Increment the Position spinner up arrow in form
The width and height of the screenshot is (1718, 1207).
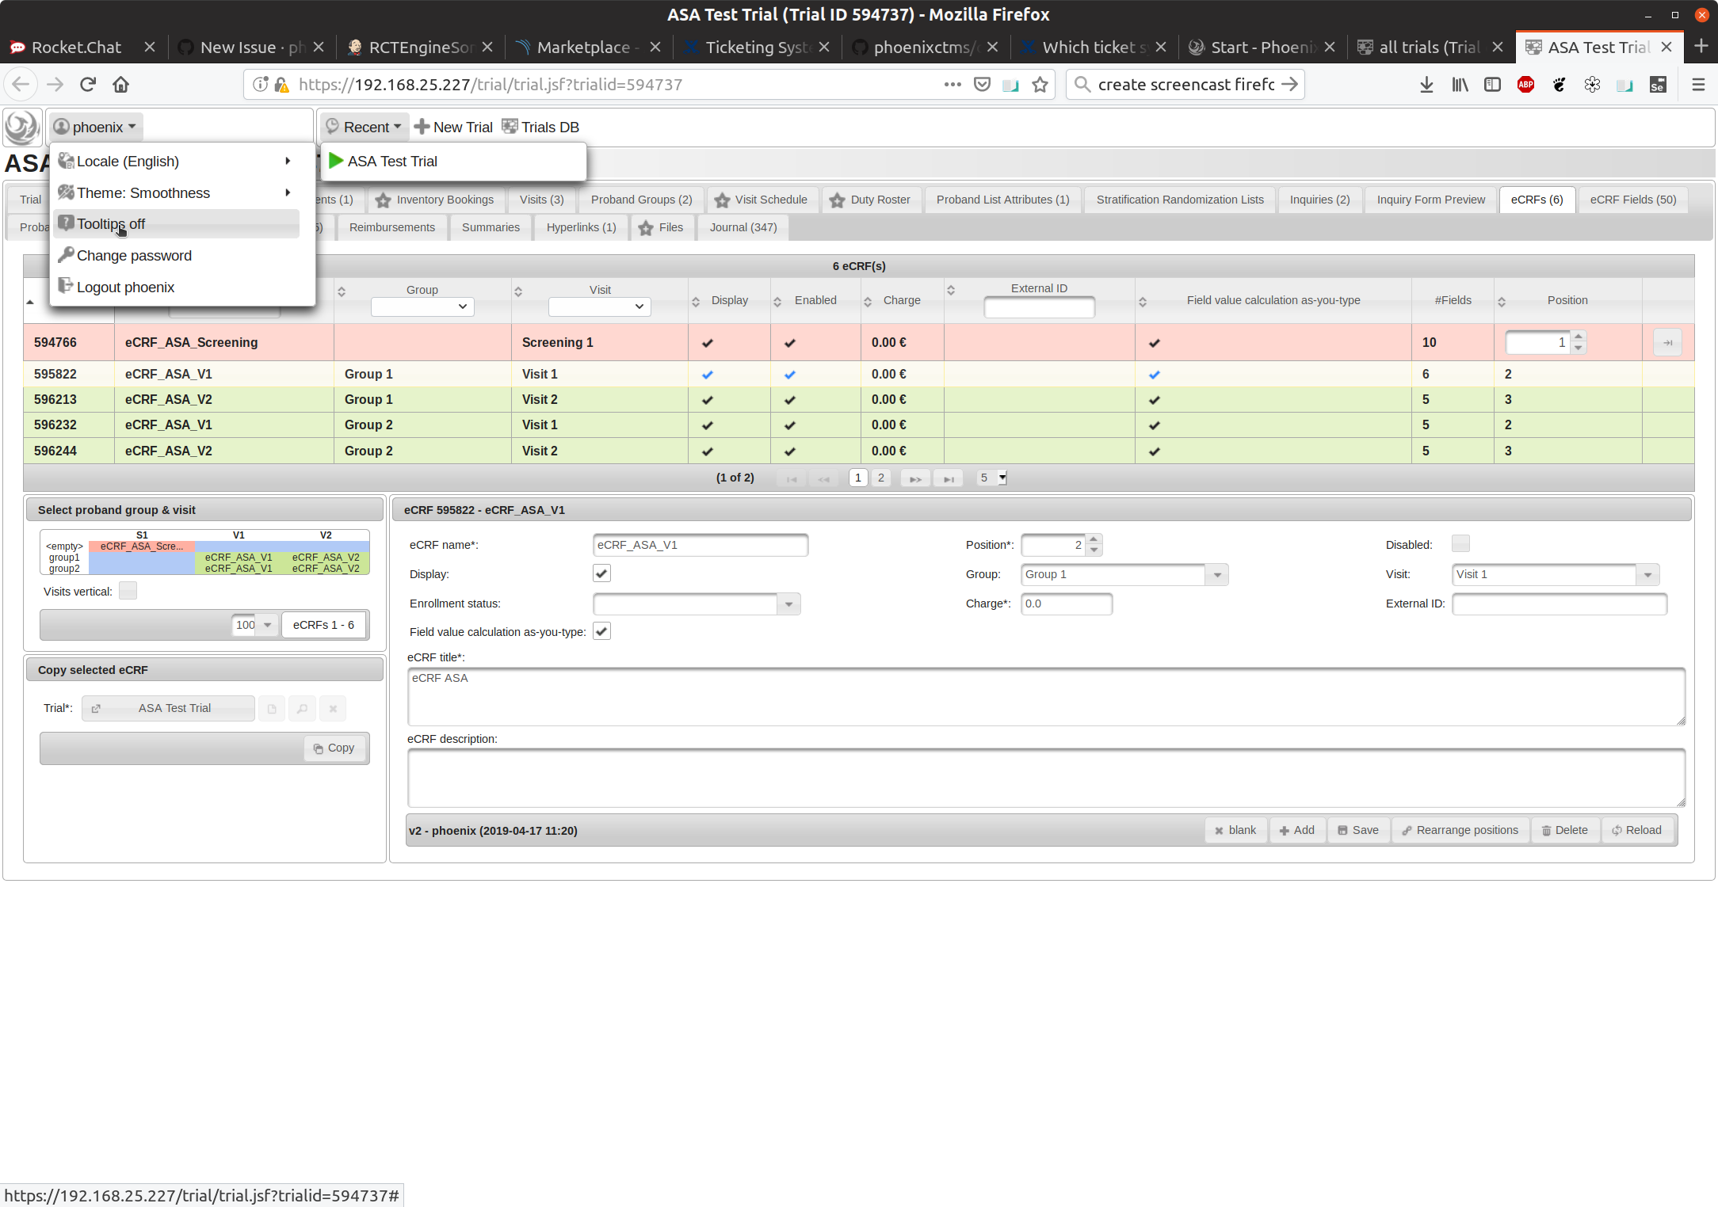coord(1094,539)
